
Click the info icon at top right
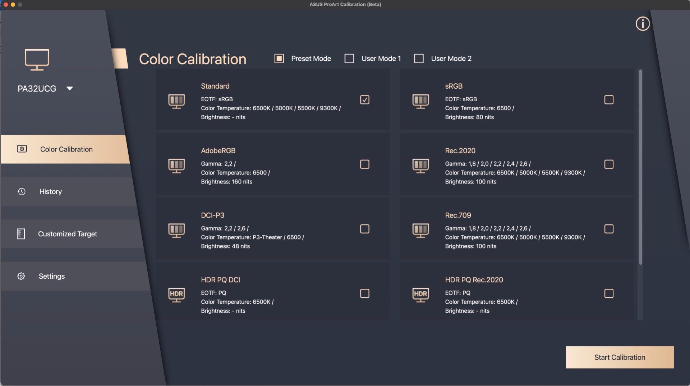tap(643, 24)
